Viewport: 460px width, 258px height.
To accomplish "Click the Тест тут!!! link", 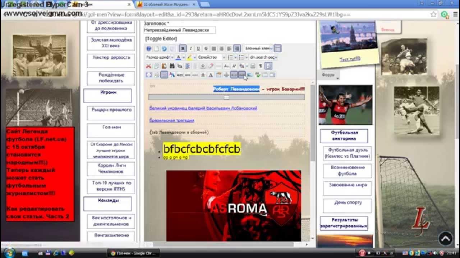I will click(x=350, y=59).
